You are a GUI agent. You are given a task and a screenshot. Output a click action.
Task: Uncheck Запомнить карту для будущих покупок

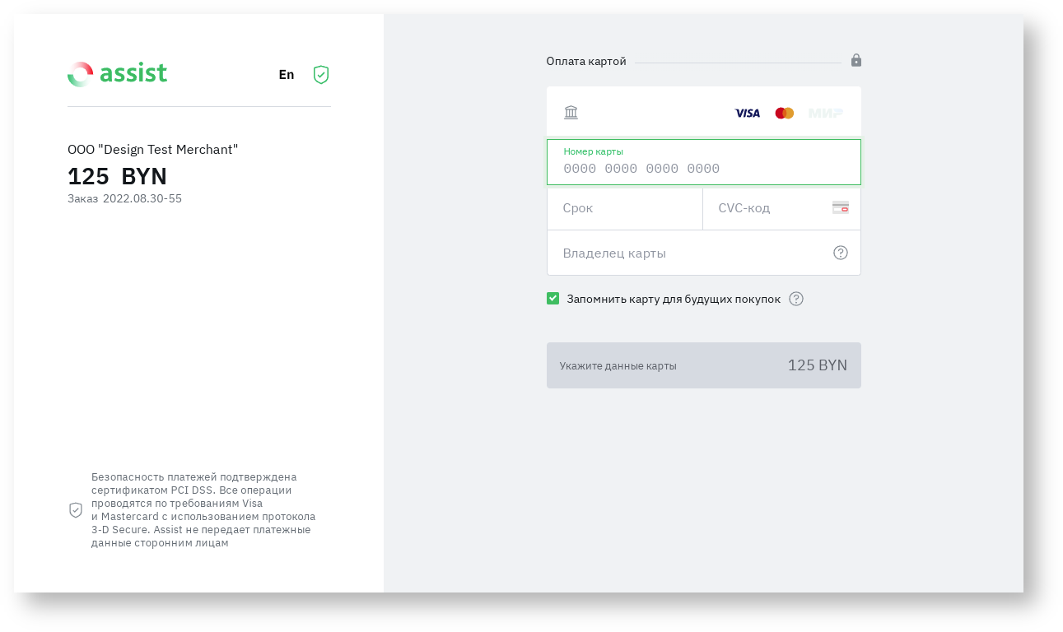click(x=553, y=299)
